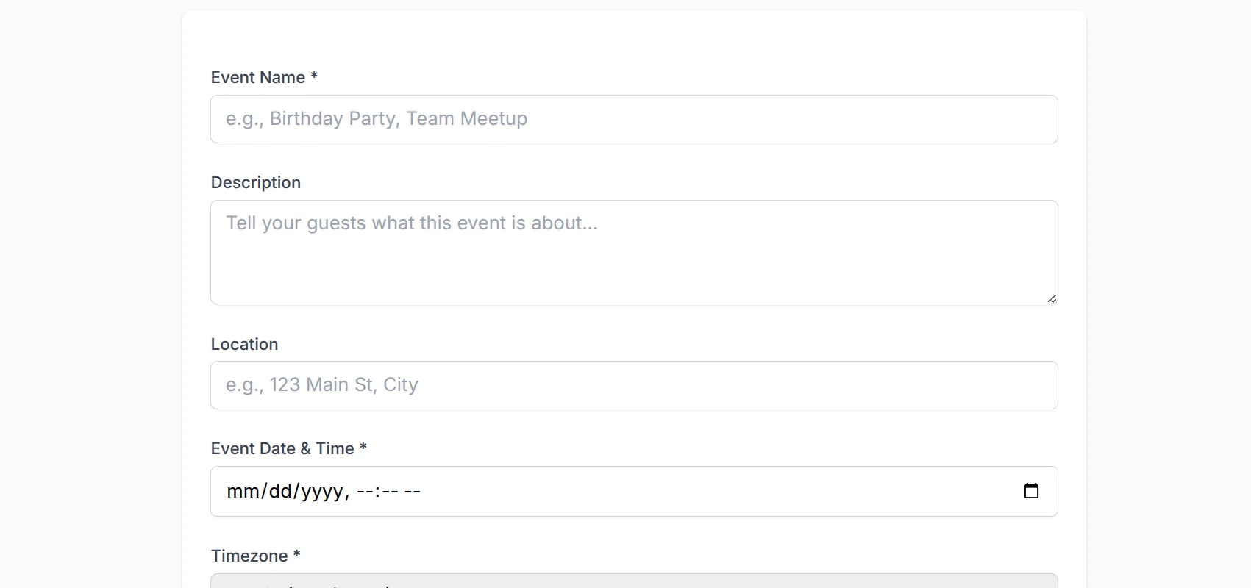Select the day segment of the date input
1251x588 pixels.
pyautogui.click(x=279, y=491)
